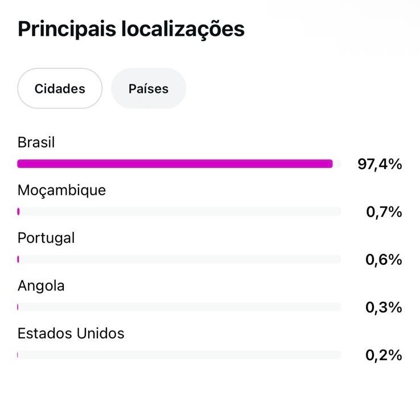Click the 0,3% Angola percentage
The width and height of the screenshot is (420, 393).
384,308
